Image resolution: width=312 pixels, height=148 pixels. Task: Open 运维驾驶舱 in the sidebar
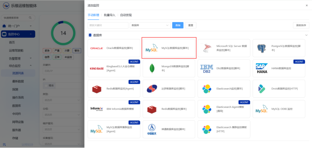click(x=16, y=51)
